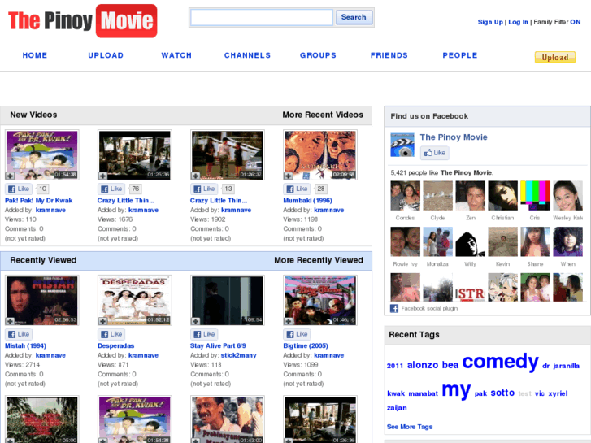Open UPLOAD in navigation bar
The image size is (591, 443).
click(x=106, y=55)
